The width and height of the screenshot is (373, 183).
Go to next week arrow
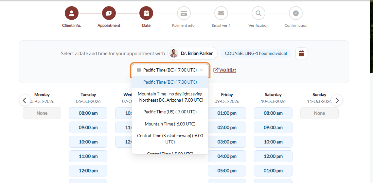pos(337,100)
